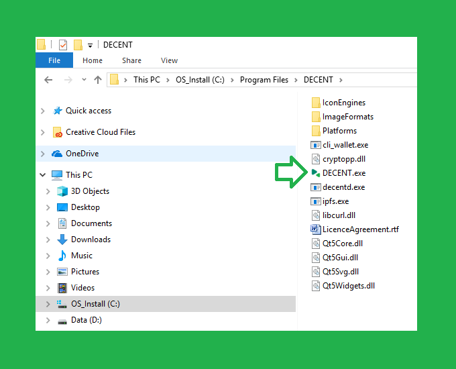Click This PC in the address bar

(147, 80)
